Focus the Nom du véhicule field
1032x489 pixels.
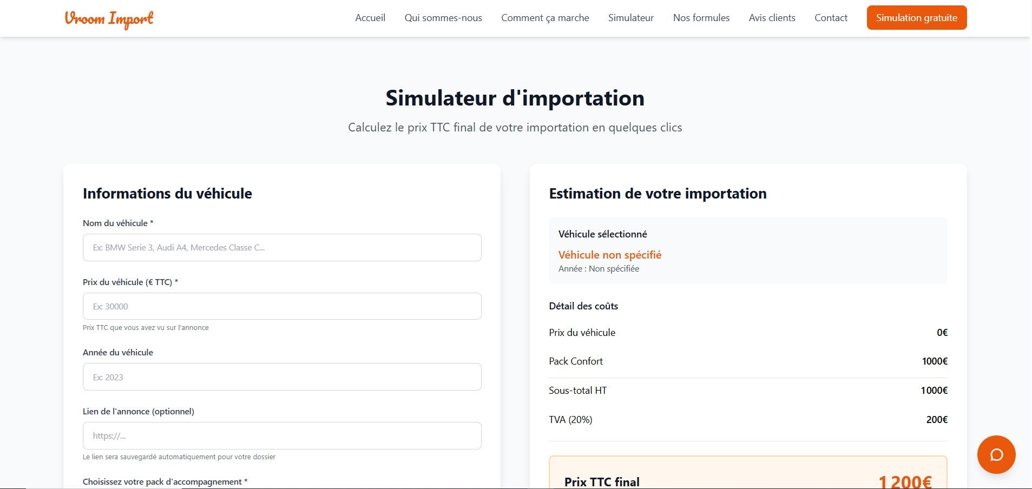[x=282, y=248]
